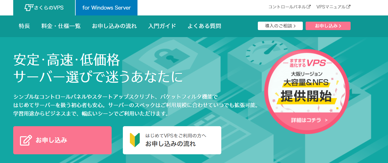Click the 導入のご相談 button
Image resolution: width=388 pixels, height=163 pixels.
coord(280,26)
